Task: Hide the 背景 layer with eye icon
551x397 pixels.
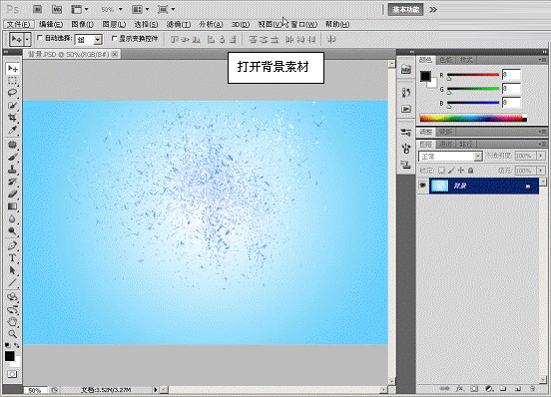Action: 422,186
